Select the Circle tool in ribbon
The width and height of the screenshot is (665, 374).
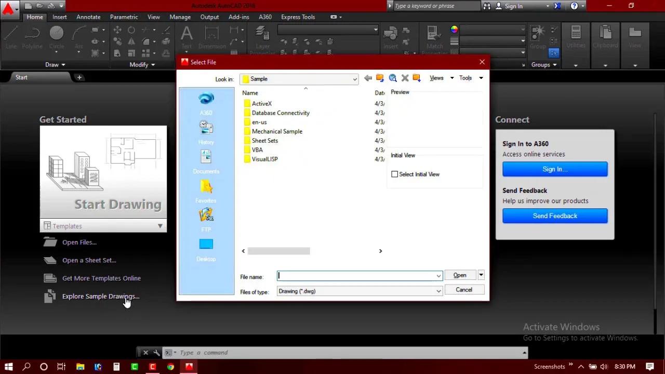point(57,37)
